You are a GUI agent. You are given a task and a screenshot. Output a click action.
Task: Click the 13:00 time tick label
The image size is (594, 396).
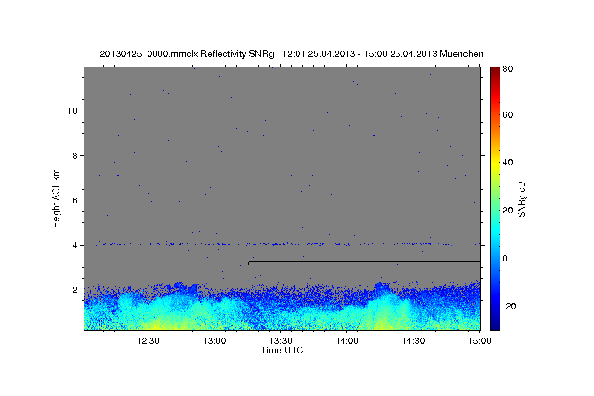[x=214, y=341]
